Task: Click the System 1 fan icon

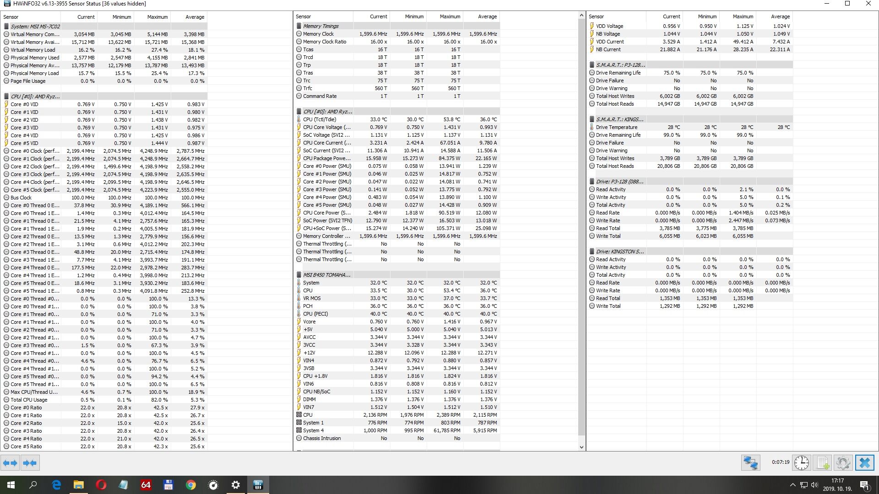Action: pyautogui.click(x=299, y=423)
